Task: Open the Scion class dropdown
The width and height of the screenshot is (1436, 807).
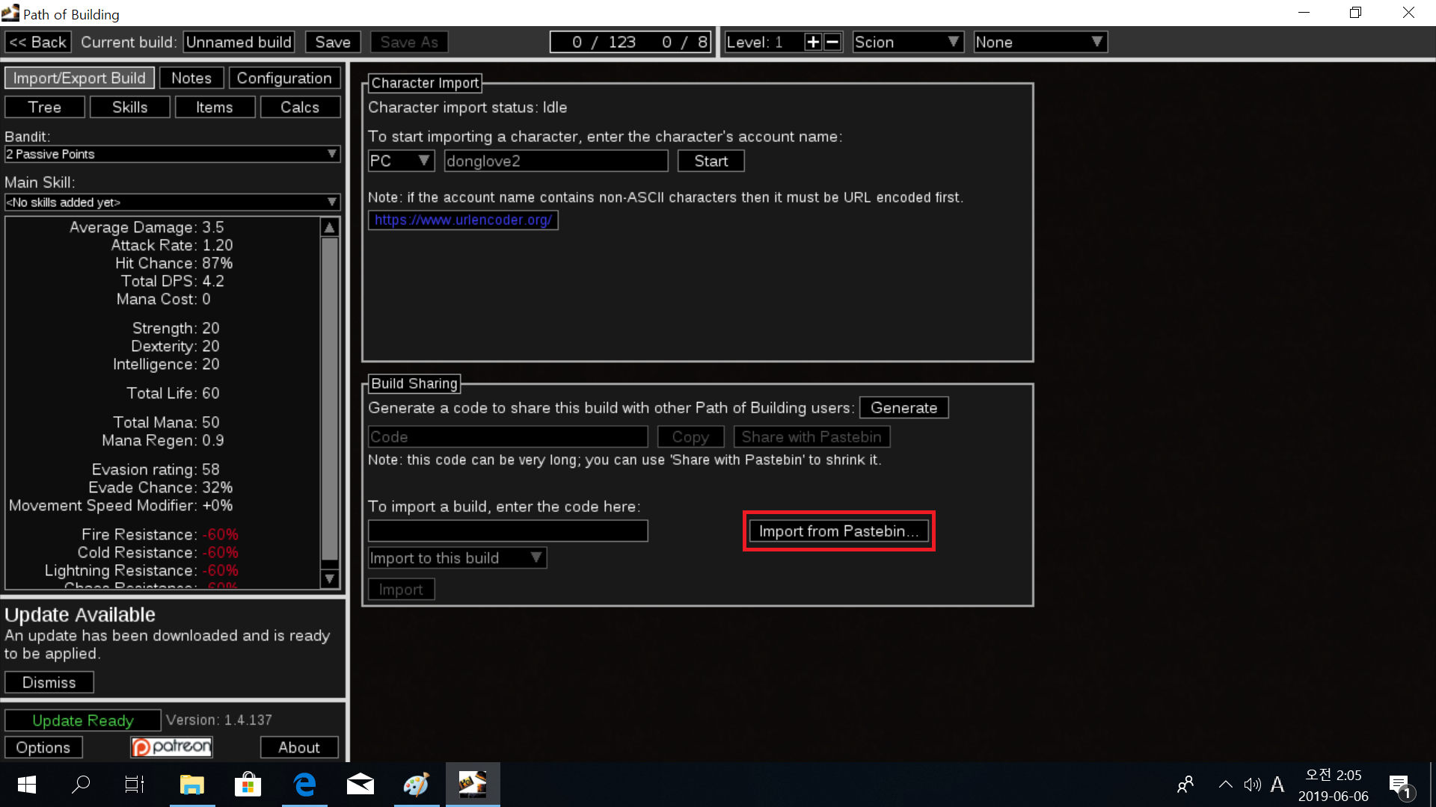Action: coord(907,43)
